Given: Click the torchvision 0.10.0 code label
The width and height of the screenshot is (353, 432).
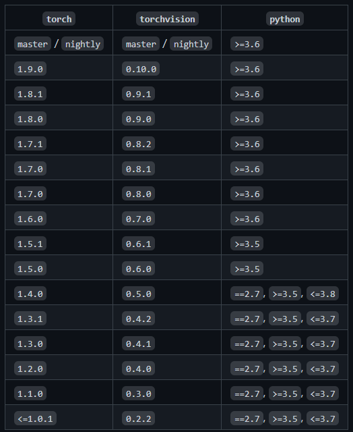Looking at the screenshot, I should pos(141,69).
